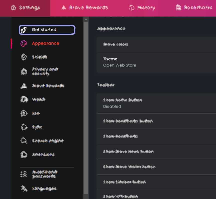Click the Show bookmarks setting row
The height and width of the screenshot is (199, 216).
click(x=156, y=136)
